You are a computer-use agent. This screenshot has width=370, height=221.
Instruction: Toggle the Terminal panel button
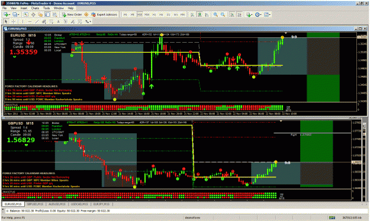click(x=47, y=14)
